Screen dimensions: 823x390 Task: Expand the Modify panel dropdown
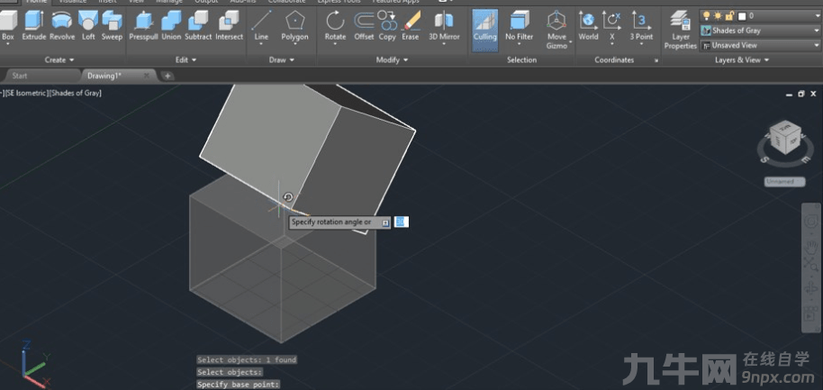[x=392, y=59]
